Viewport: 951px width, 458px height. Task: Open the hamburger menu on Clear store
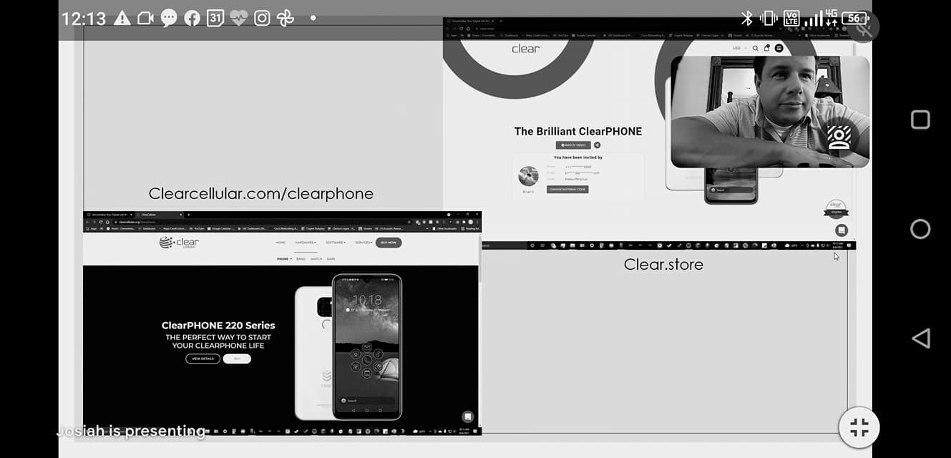[779, 48]
